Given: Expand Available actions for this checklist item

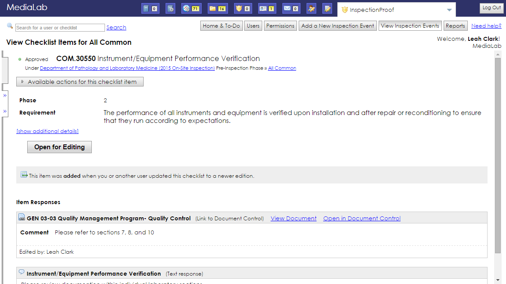Looking at the screenshot, I should (80, 82).
